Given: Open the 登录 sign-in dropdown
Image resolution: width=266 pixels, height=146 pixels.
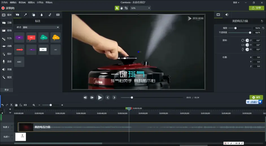Looking at the screenshot, I should pos(236,3).
